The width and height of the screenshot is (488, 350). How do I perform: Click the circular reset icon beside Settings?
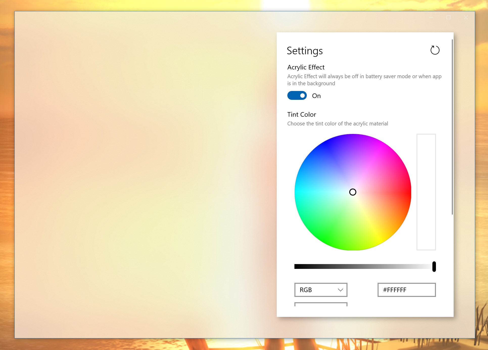435,50
